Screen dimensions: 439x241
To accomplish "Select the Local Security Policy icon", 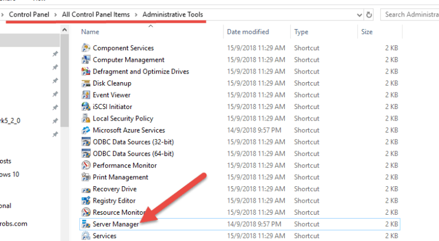I will (x=86, y=118).
